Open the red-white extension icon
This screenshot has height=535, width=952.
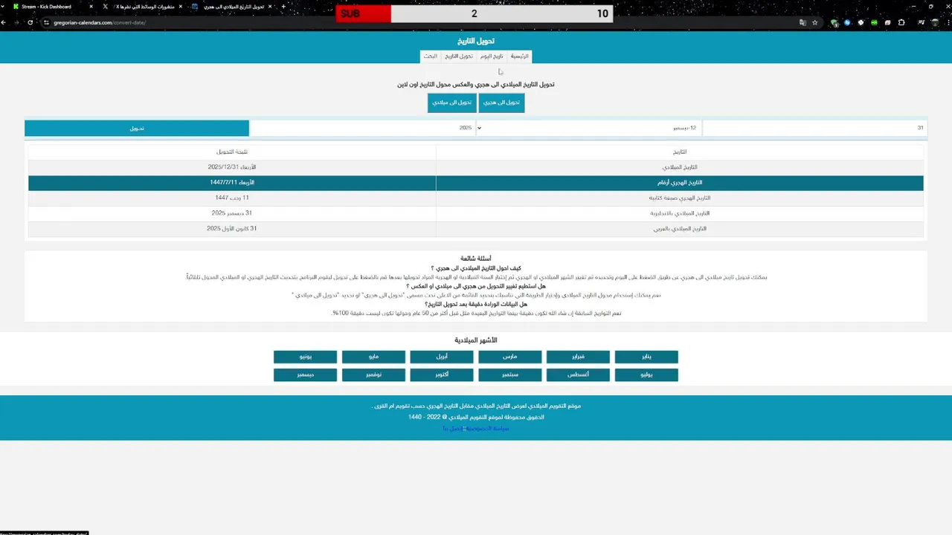887,22
